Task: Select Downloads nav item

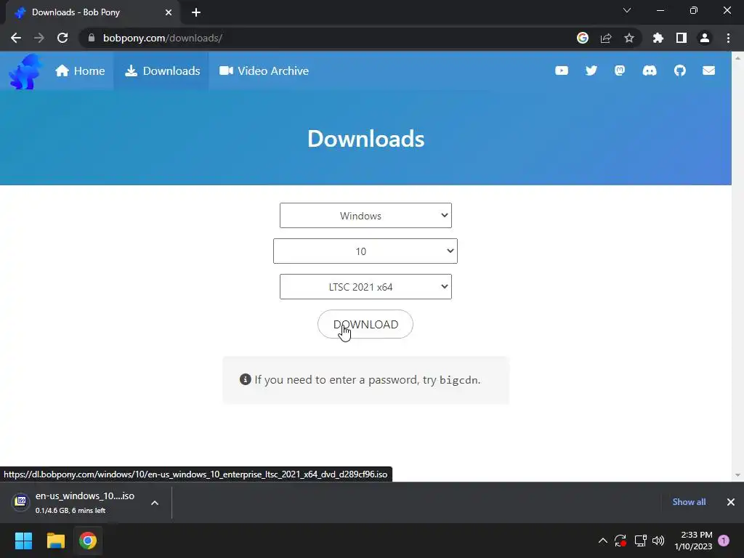Action: (x=162, y=70)
